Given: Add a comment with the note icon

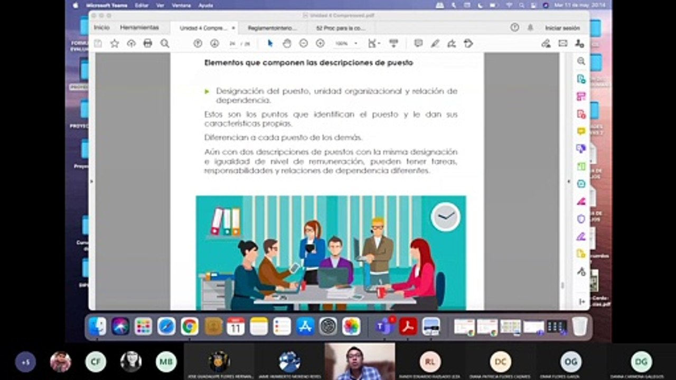Looking at the screenshot, I should click(x=418, y=43).
